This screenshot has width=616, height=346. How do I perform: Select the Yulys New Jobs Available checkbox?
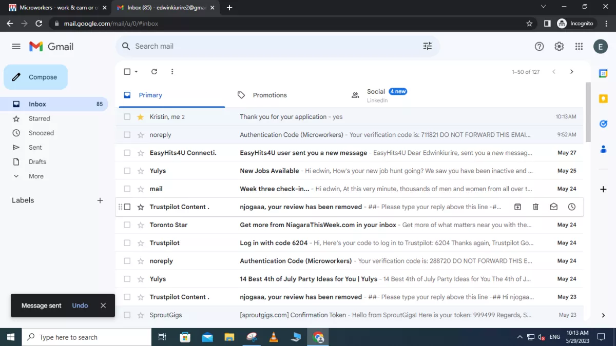point(127,171)
